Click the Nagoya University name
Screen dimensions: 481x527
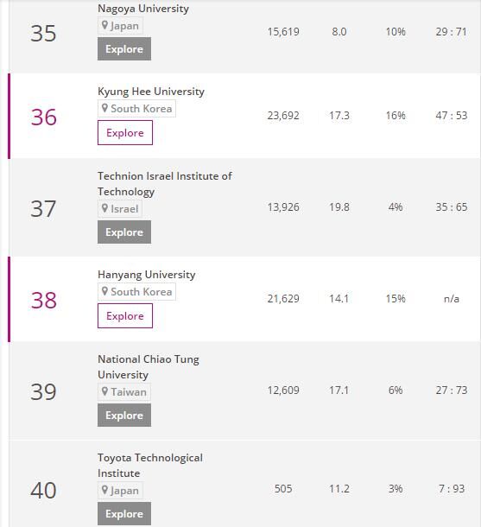[143, 9]
